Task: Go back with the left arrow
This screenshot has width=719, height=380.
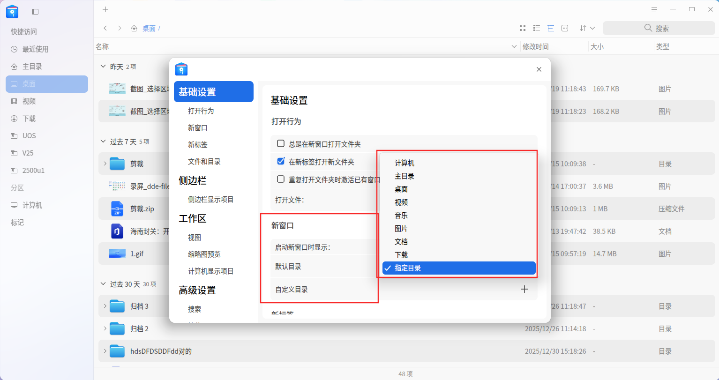Action: click(x=105, y=28)
